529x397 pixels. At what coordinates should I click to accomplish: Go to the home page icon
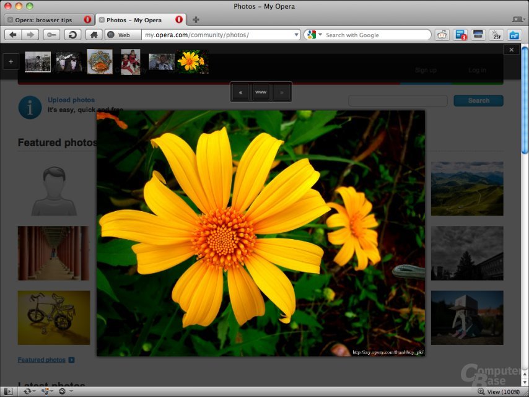point(94,35)
